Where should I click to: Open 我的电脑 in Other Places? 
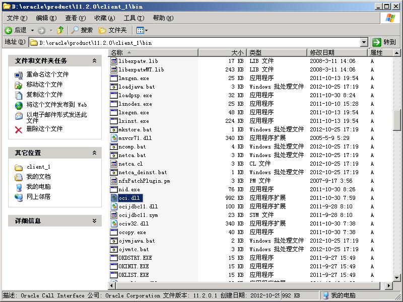pyautogui.click(x=39, y=187)
